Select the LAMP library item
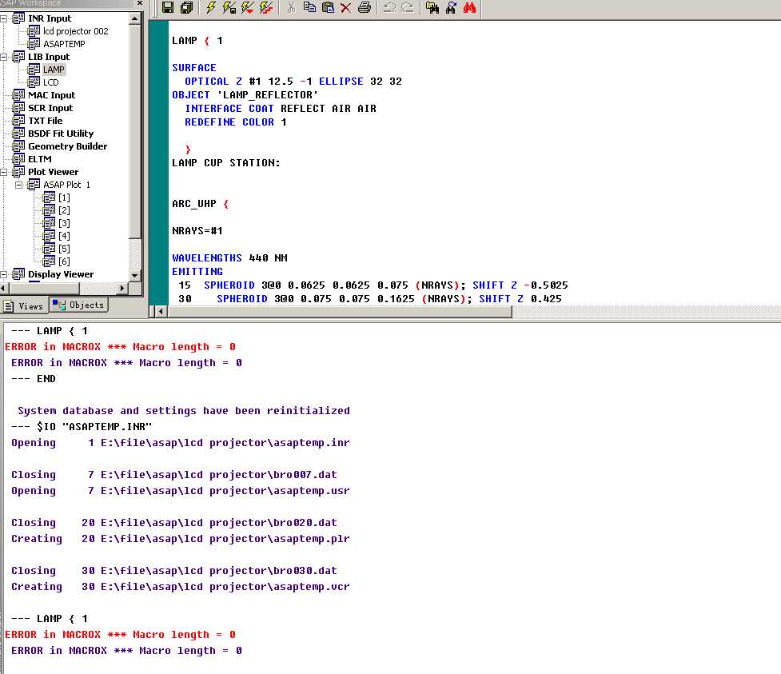Viewport: 781px width, 674px height. (54, 70)
